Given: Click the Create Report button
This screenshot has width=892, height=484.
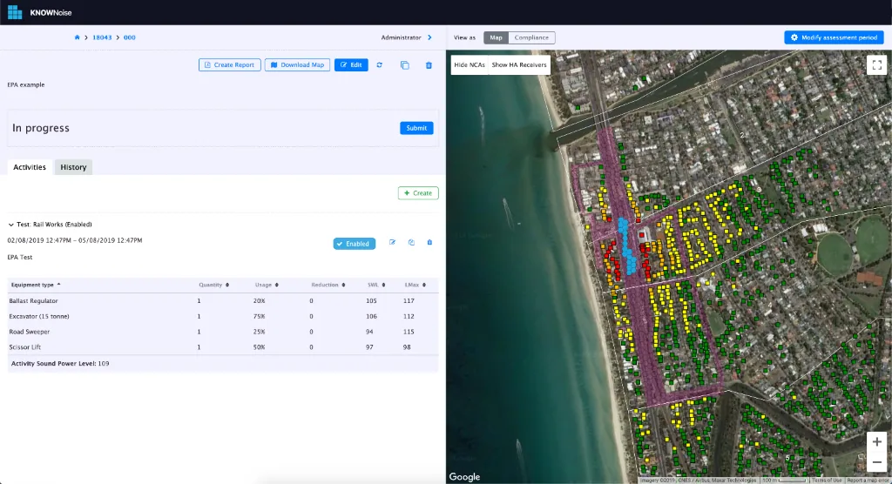Looking at the screenshot, I should point(230,64).
